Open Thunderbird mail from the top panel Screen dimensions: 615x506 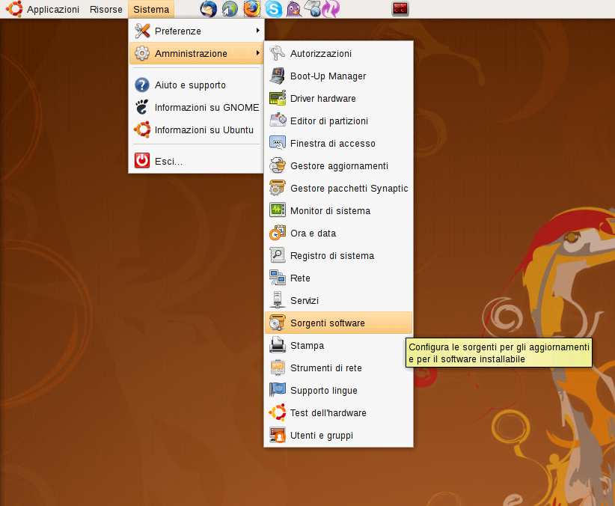[208, 9]
